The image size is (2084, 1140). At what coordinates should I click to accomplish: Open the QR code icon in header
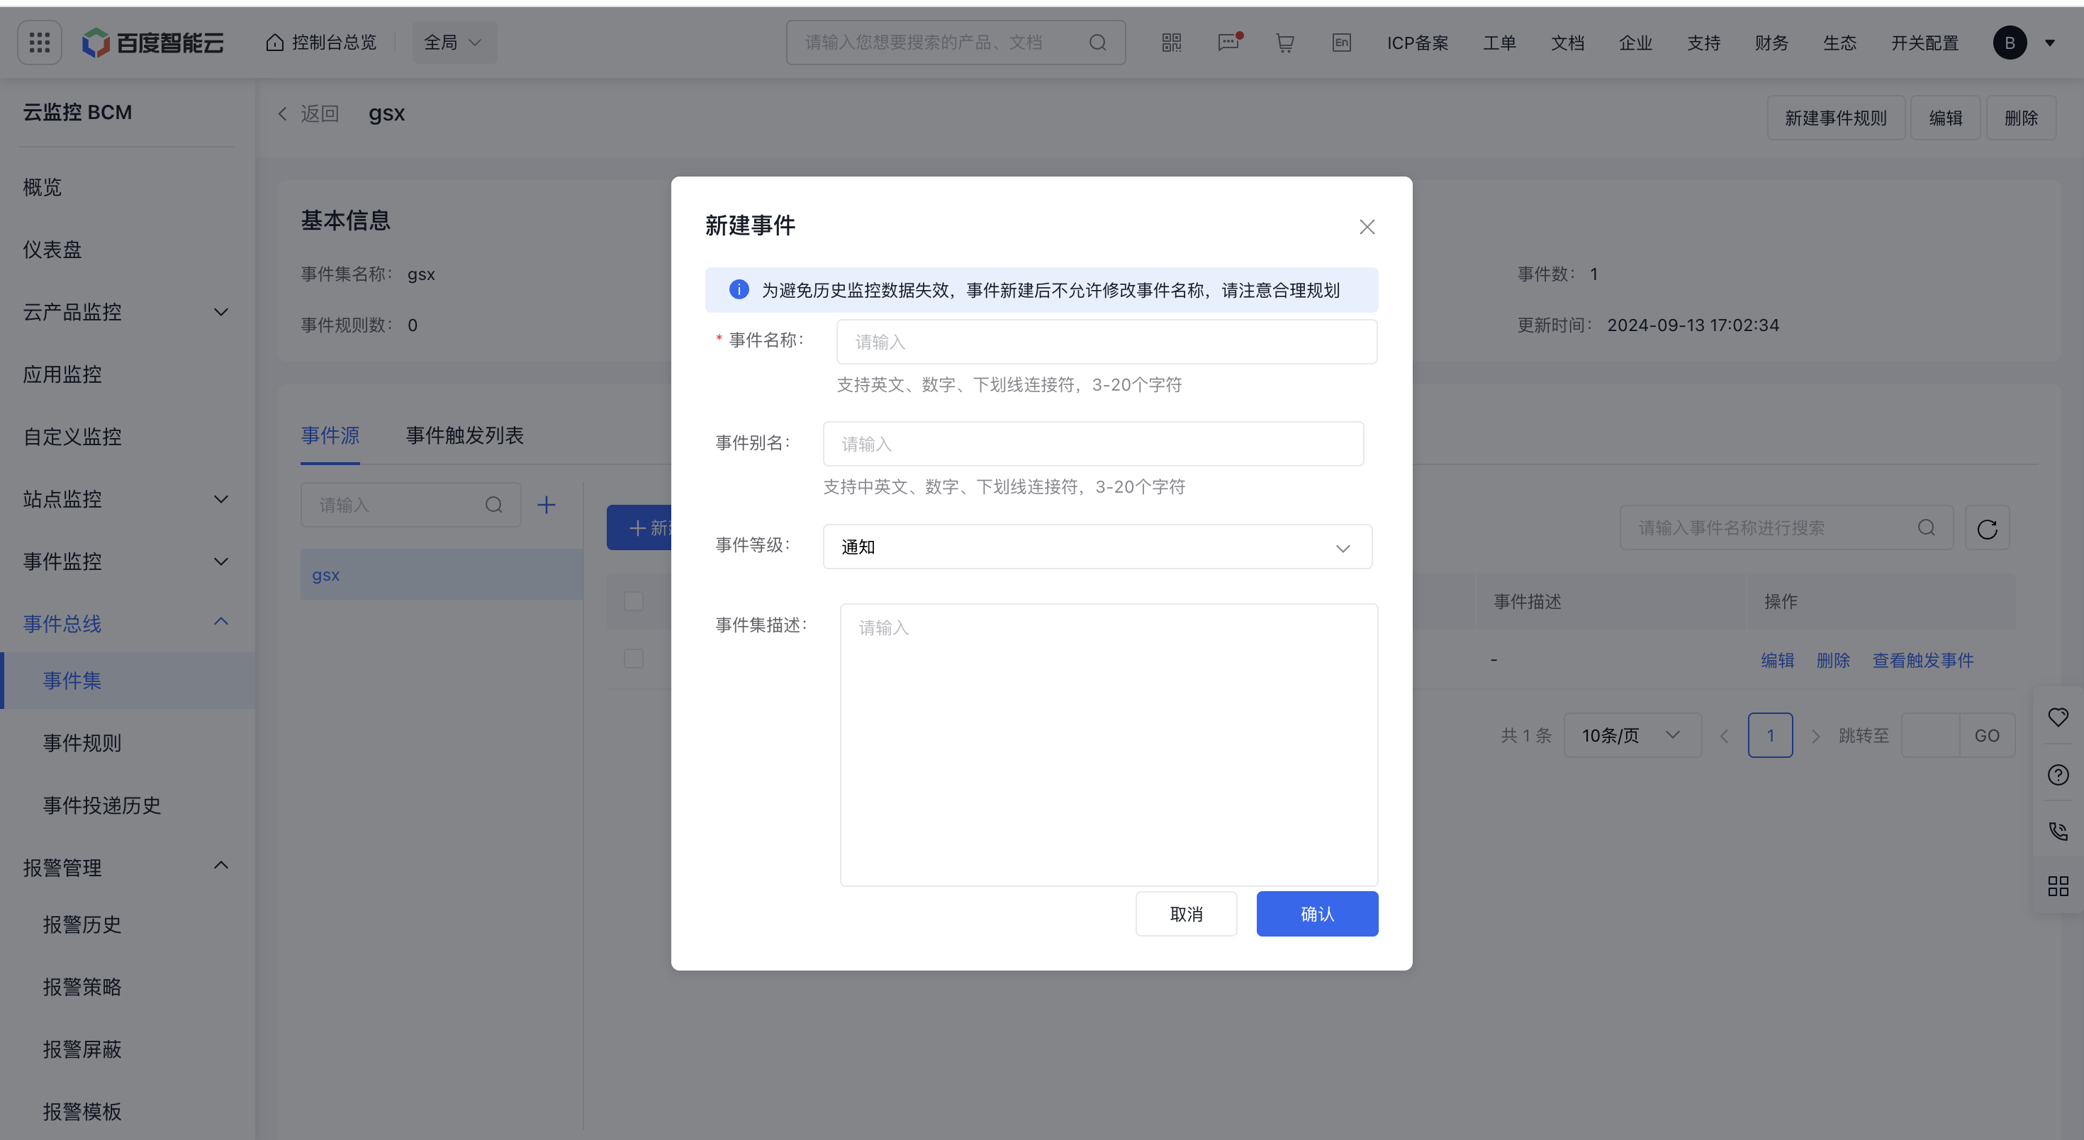coord(1172,42)
